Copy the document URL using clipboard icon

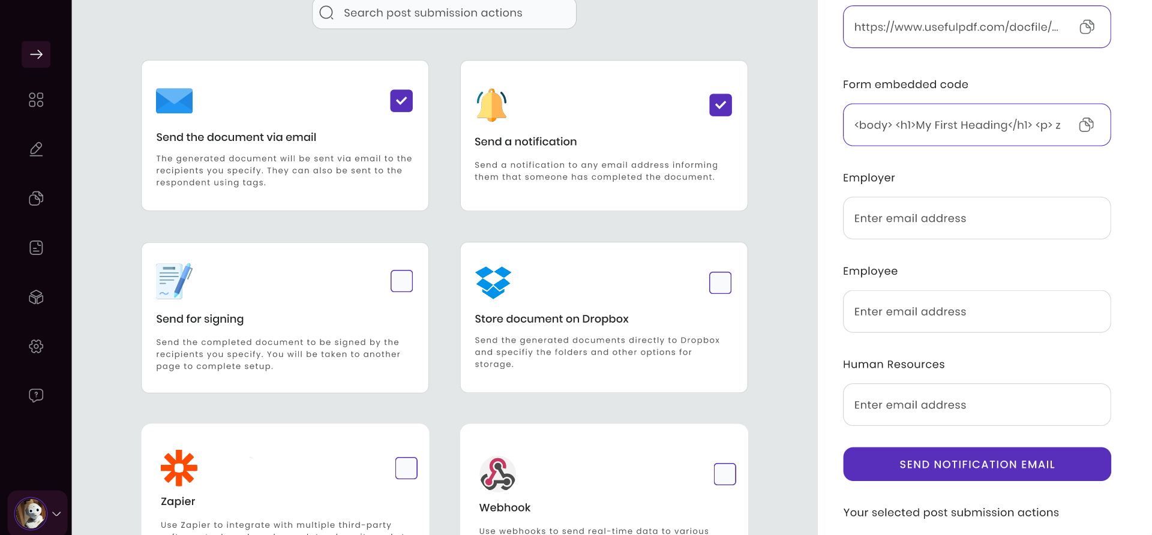pos(1086,26)
